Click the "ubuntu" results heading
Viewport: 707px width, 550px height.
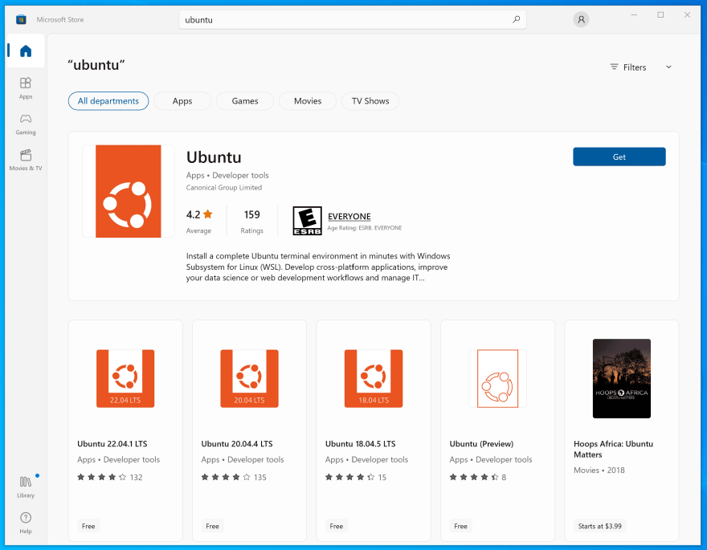pyautogui.click(x=96, y=65)
